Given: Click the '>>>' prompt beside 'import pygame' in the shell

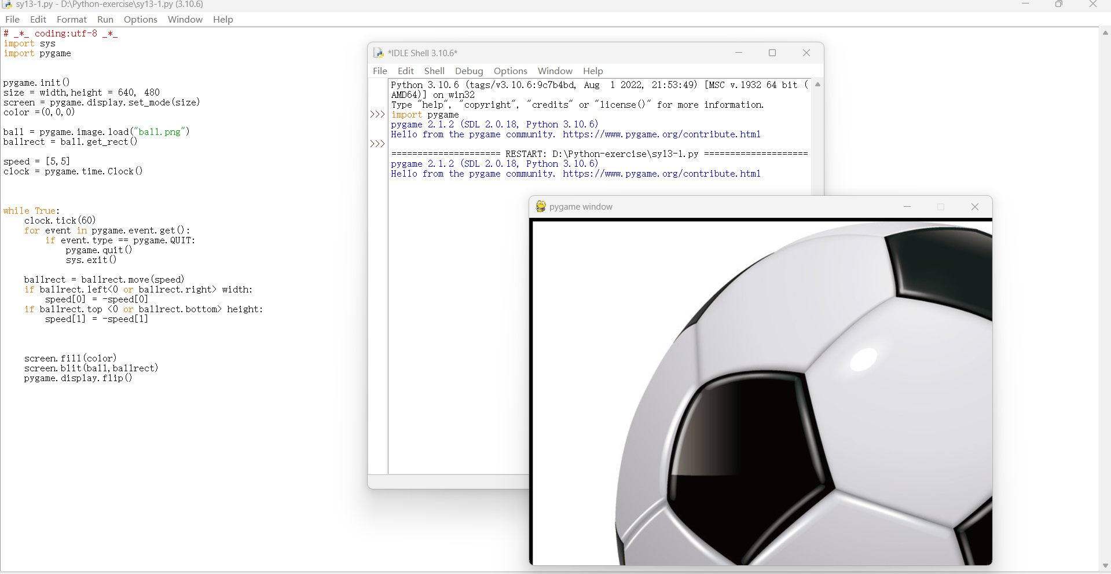Looking at the screenshot, I should (377, 114).
